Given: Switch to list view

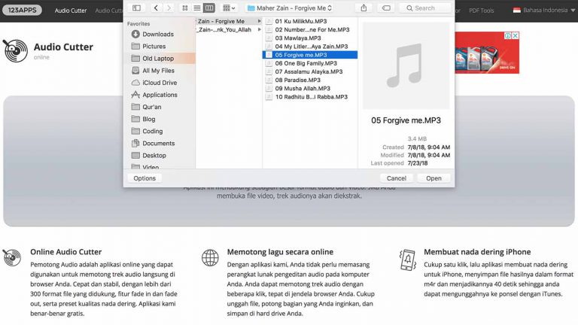Looking at the screenshot, I should click(x=197, y=8).
